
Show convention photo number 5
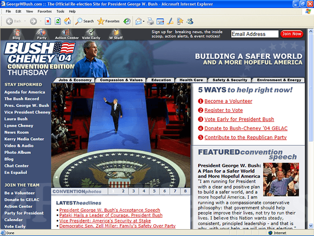coord(154,191)
